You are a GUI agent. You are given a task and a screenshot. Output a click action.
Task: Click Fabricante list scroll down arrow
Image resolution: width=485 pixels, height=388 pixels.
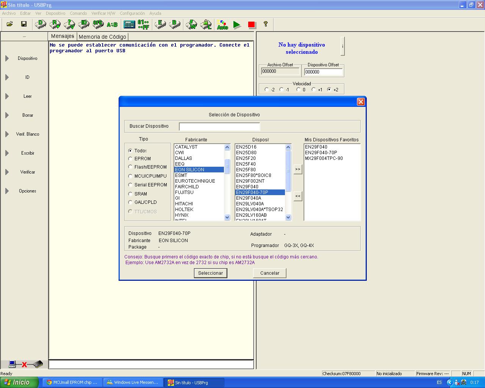[227, 217]
